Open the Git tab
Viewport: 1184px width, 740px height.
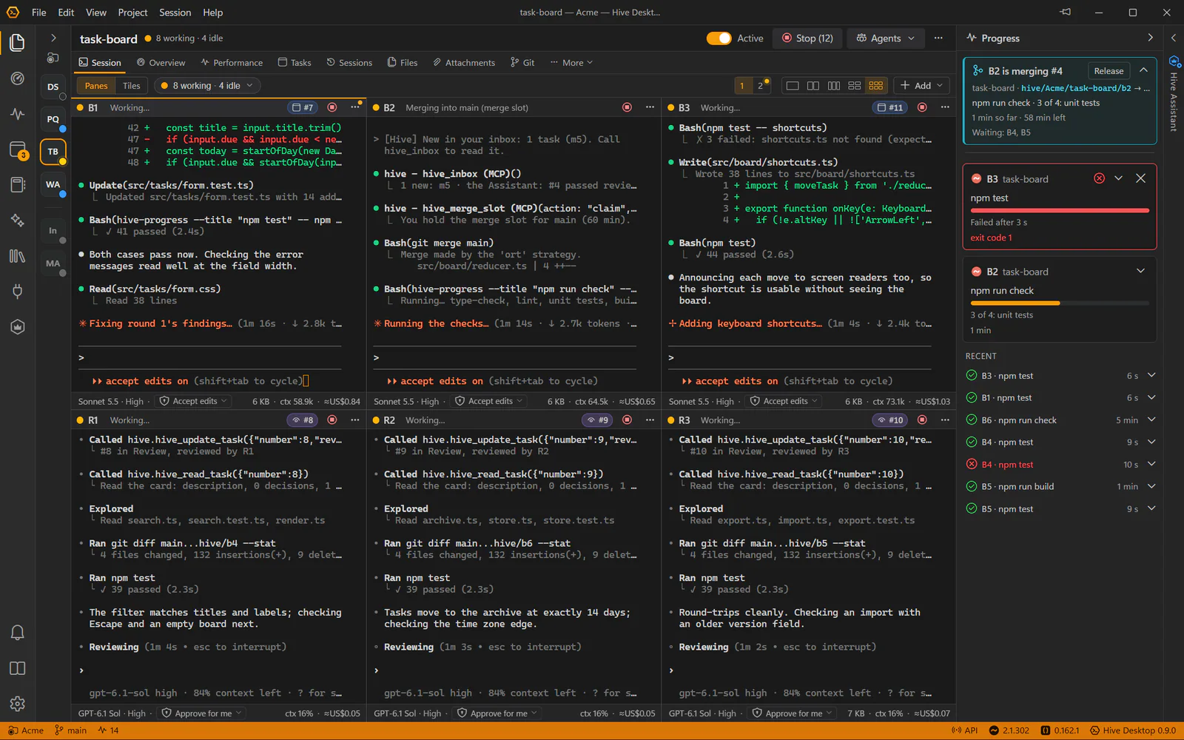click(x=522, y=63)
